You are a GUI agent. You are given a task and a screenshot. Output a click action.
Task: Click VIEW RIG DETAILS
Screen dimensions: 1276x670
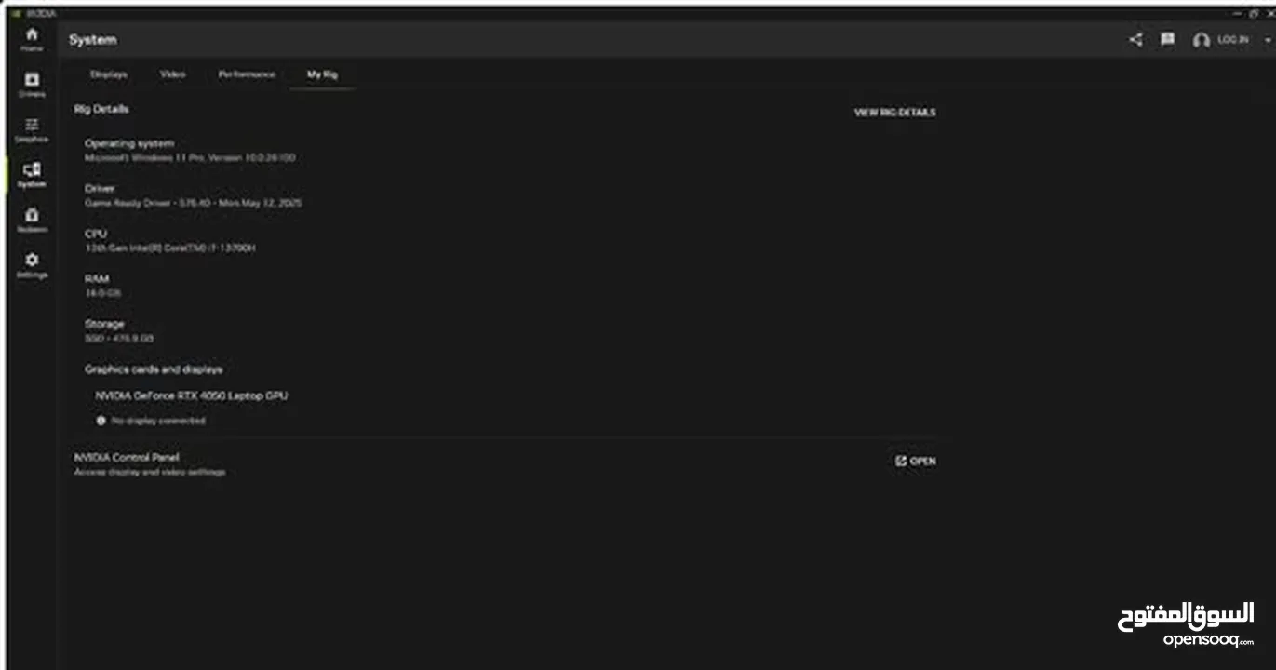point(895,113)
